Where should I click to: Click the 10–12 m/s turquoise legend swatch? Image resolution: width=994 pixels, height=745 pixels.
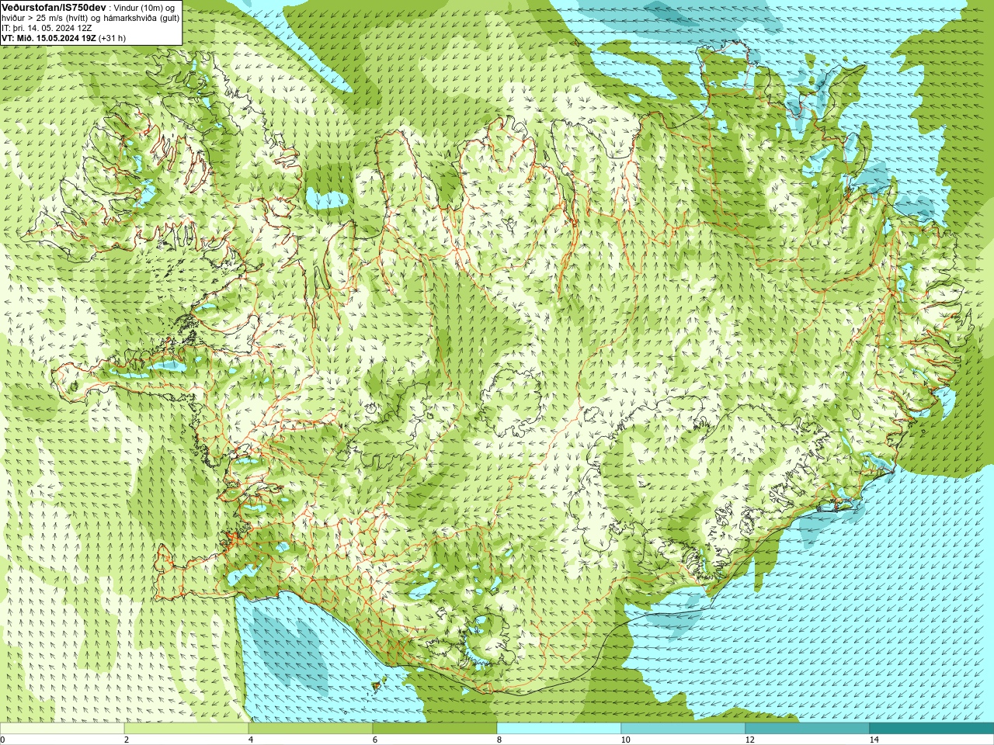pyautogui.click(x=683, y=728)
